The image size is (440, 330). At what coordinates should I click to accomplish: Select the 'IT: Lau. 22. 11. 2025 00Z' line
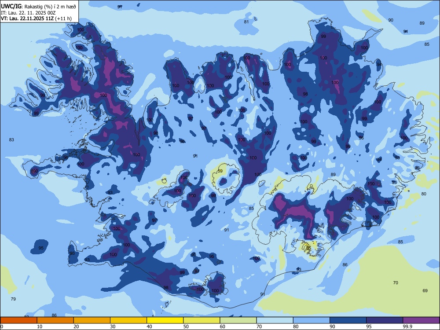[28, 13]
